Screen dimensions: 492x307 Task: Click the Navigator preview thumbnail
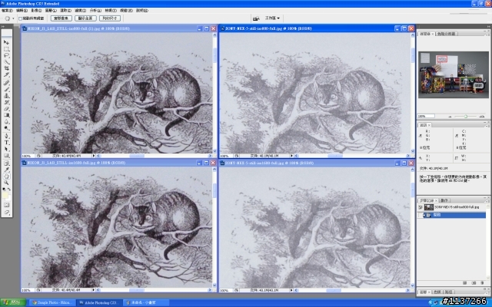click(x=454, y=74)
